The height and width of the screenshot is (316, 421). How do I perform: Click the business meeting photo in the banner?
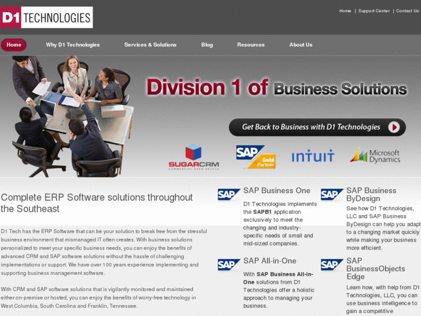point(72,116)
